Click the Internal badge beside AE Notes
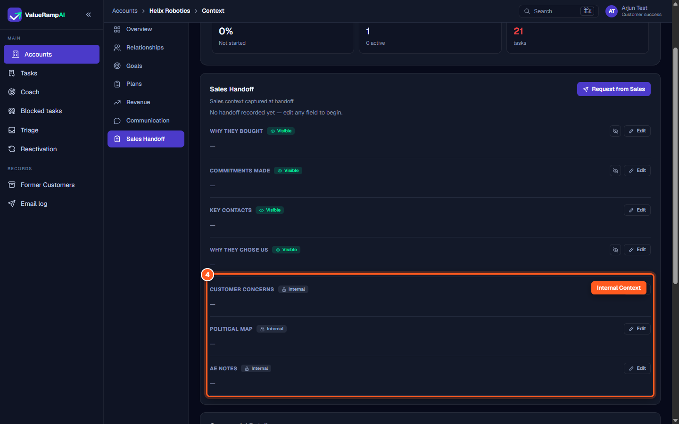The image size is (679, 424). click(256, 368)
